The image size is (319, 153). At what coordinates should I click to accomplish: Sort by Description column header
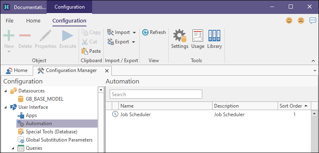pos(245,106)
